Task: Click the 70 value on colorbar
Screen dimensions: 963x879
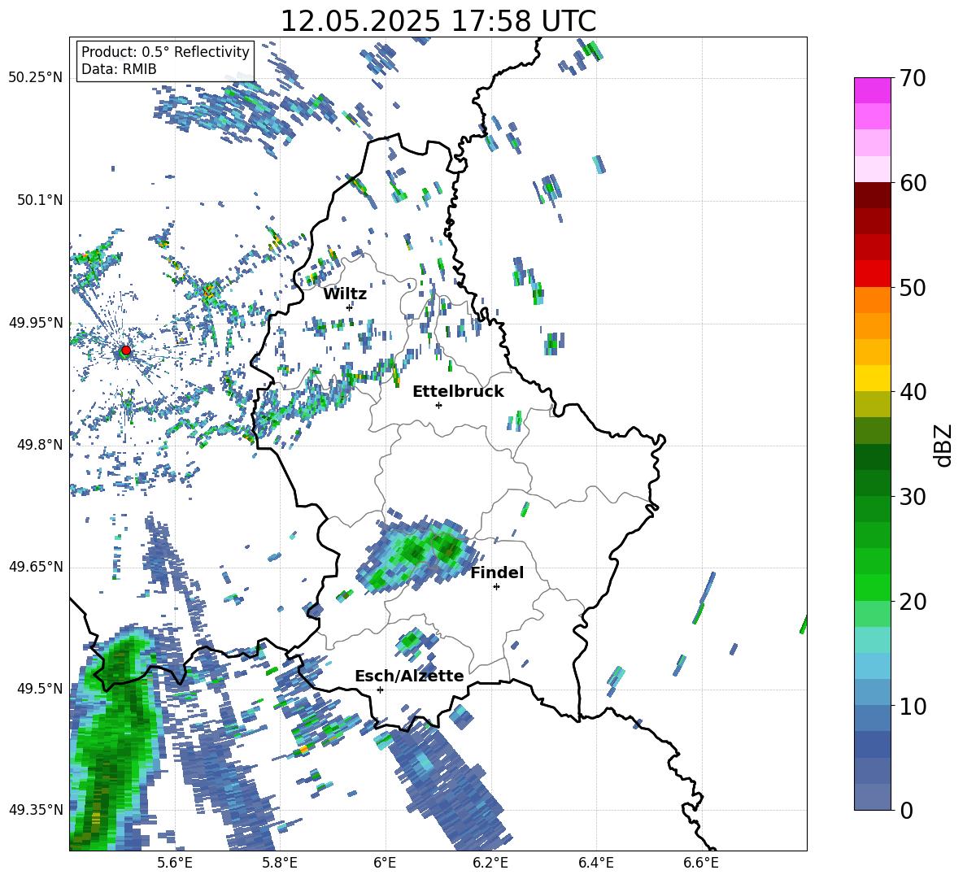Action: pyautogui.click(x=913, y=79)
